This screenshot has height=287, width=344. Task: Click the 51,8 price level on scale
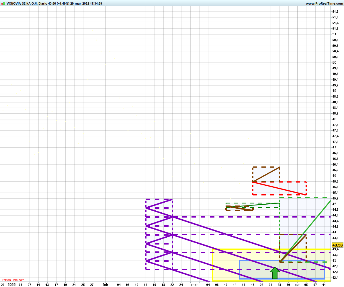335,12
